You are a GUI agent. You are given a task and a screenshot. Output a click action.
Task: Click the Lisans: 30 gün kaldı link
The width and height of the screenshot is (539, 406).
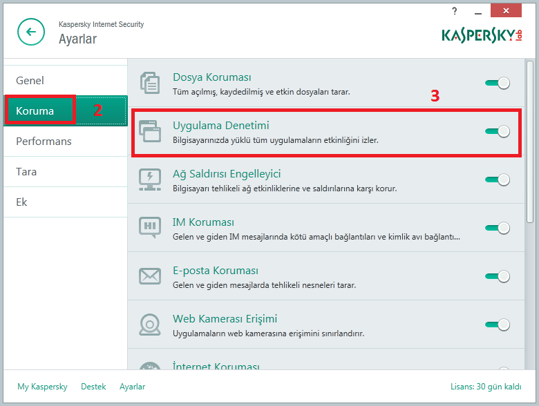486,387
